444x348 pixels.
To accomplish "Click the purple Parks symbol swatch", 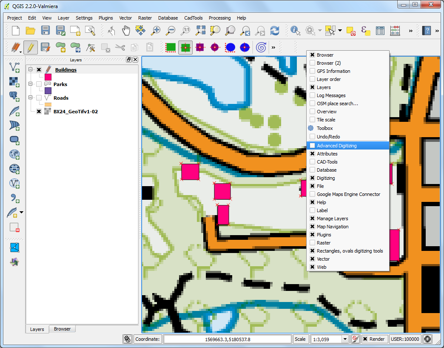I will (48, 91).
